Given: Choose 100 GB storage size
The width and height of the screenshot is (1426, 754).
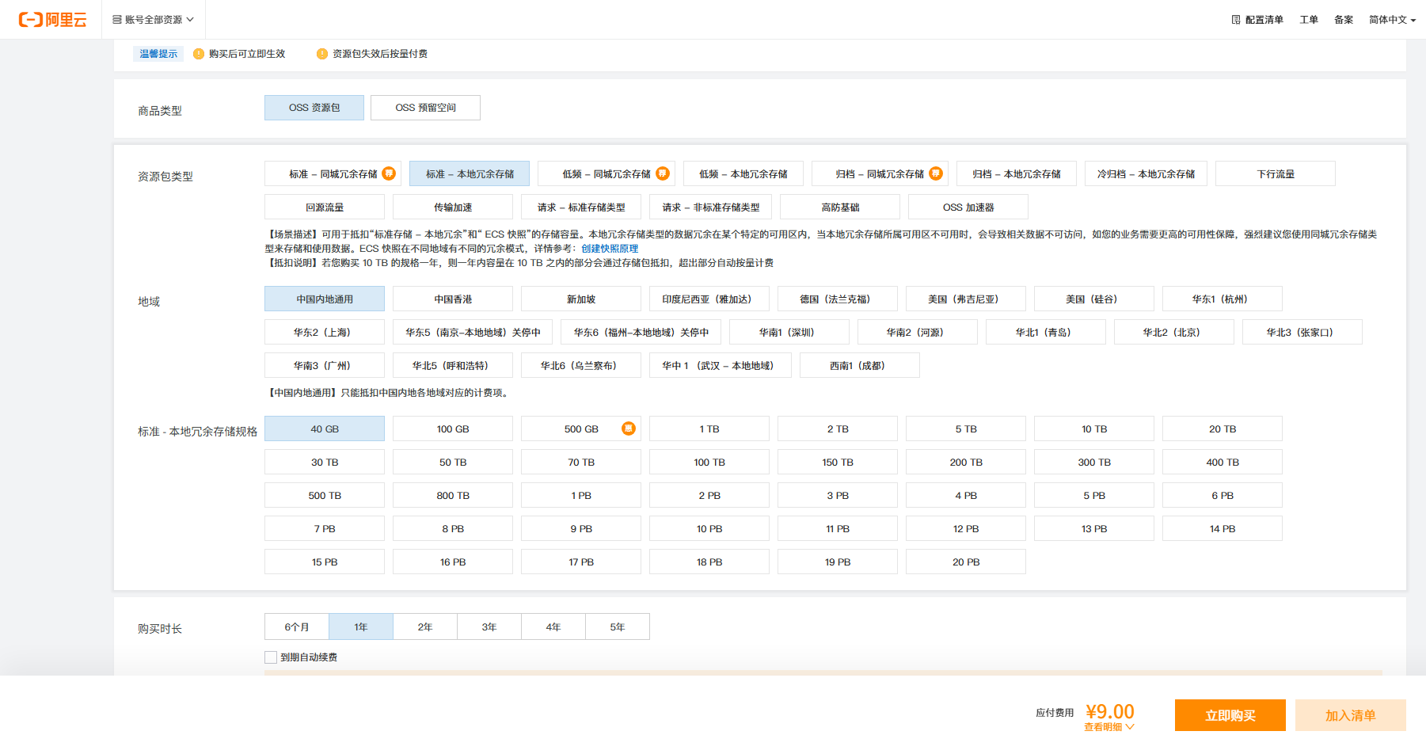Looking at the screenshot, I should click(453, 428).
